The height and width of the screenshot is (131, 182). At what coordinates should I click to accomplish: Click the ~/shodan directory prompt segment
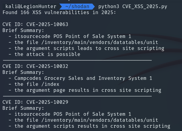click(x=77, y=7)
